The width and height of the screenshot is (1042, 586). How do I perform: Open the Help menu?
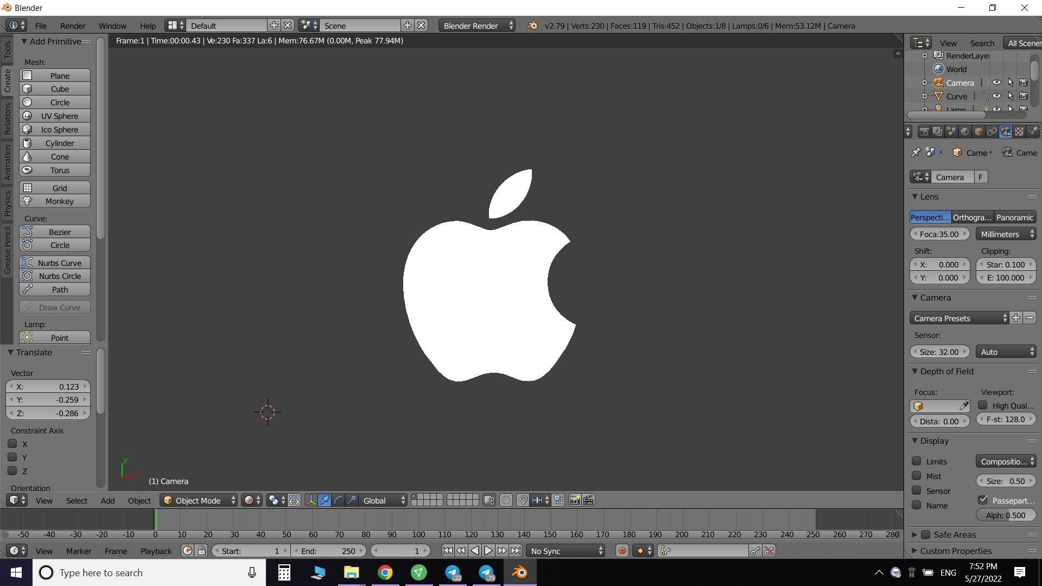148,26
